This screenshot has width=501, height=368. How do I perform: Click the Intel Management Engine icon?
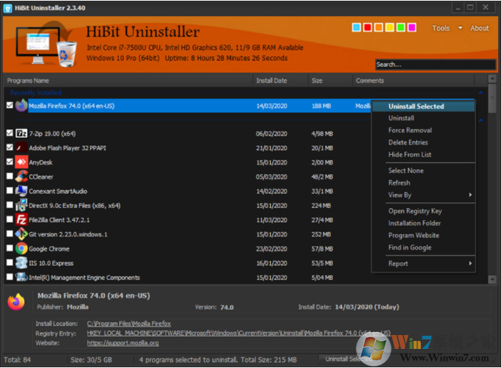point(21,276)
